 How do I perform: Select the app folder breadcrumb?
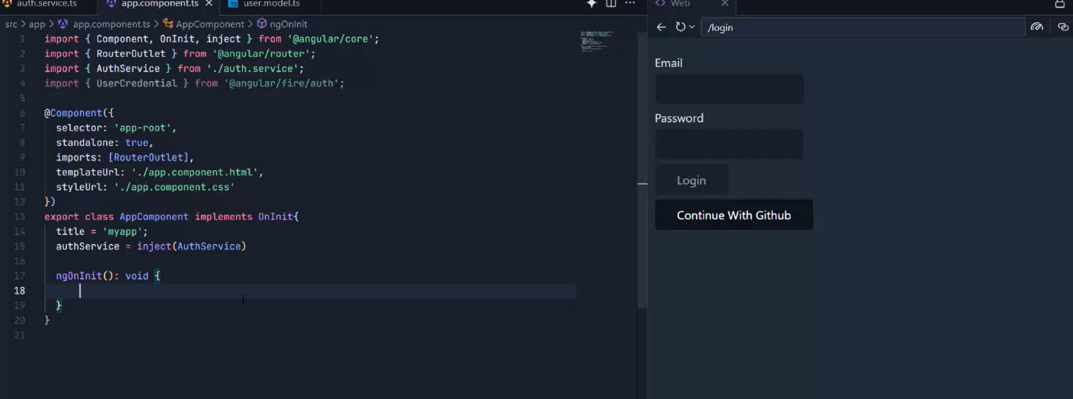click(x=37, y=24)
